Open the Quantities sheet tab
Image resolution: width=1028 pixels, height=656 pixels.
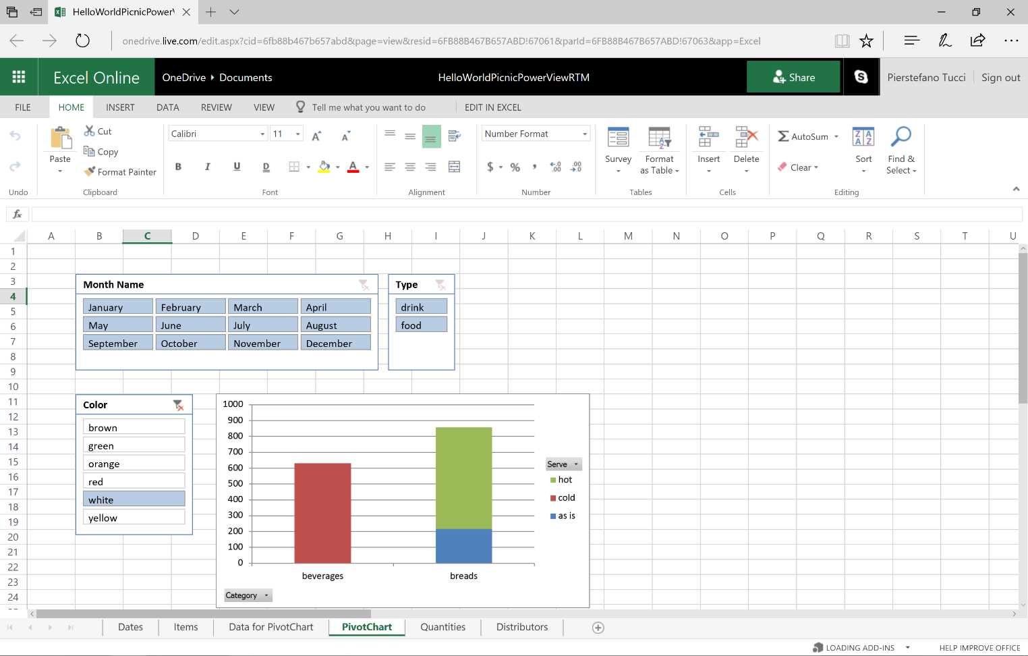442,627
